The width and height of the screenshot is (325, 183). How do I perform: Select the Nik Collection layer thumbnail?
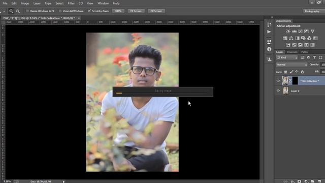tap(285, 81)
